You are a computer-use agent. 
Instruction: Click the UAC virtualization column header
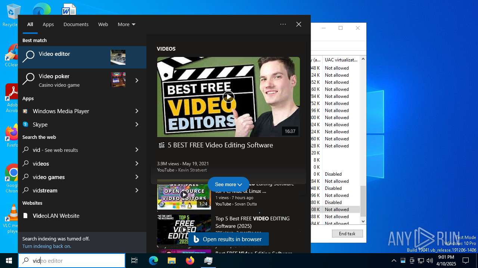[341, 60]
